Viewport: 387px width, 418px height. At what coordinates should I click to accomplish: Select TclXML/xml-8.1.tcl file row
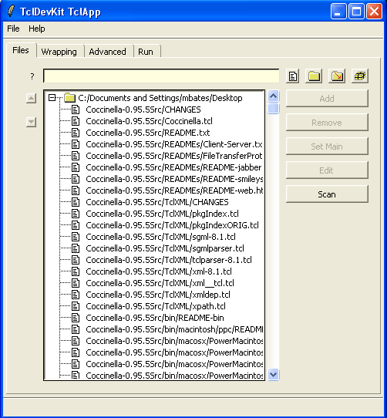(159, 271)
